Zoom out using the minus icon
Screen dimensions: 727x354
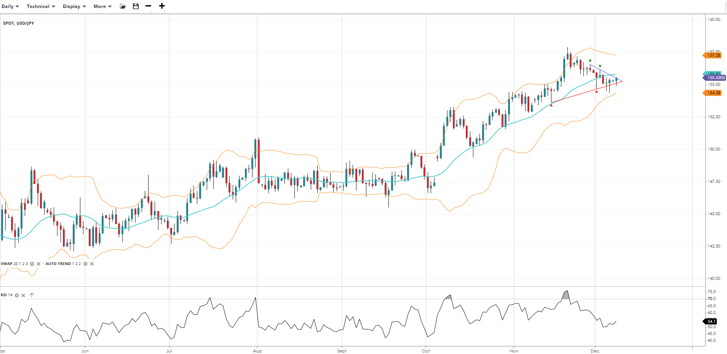pyautogui.click(x=149, y=6)
